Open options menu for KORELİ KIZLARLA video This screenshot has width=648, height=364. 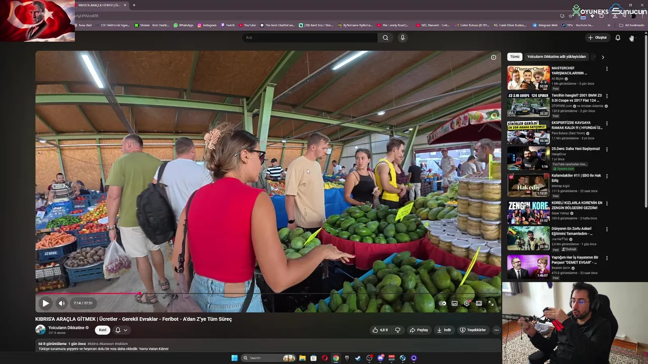click(607, 204)
